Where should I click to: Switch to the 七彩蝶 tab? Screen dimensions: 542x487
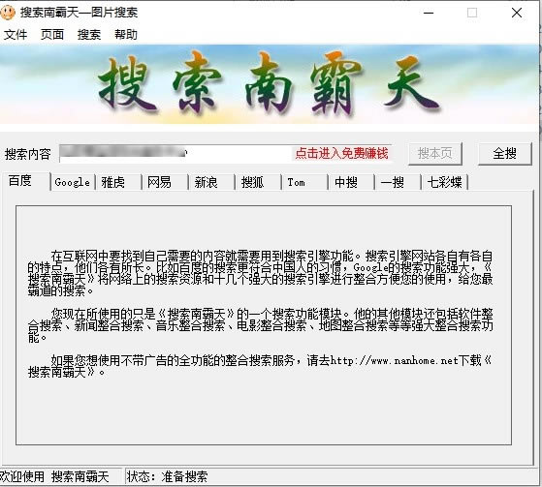445,182
